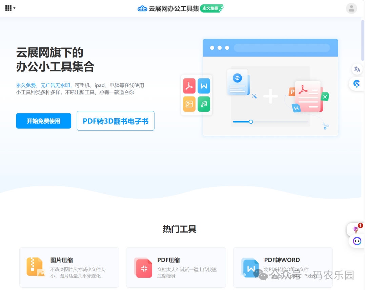Click the cloud logo in the header
The width and height of the screenshot is (366, 290).
pos(142,8)
